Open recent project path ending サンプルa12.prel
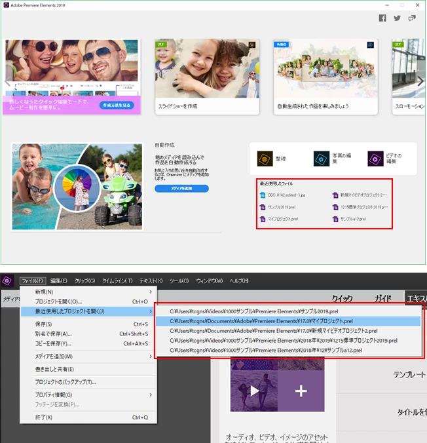Screen dimensions: 427x443 pyautogui.click(x=288, y=351)
